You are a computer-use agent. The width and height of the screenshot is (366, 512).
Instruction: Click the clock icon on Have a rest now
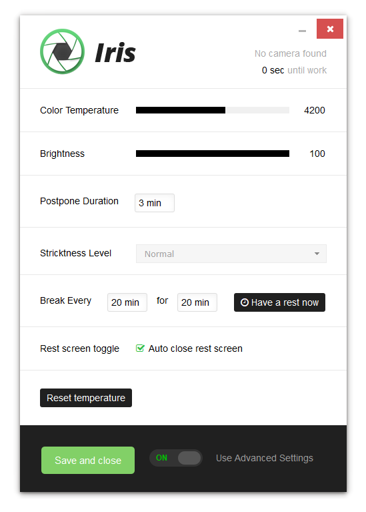pos(245,302)
